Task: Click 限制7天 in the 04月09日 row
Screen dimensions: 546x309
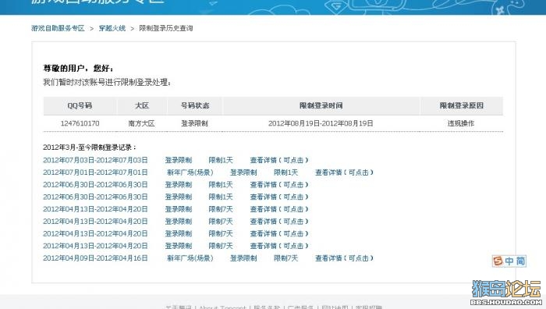Action: (286, 258)
